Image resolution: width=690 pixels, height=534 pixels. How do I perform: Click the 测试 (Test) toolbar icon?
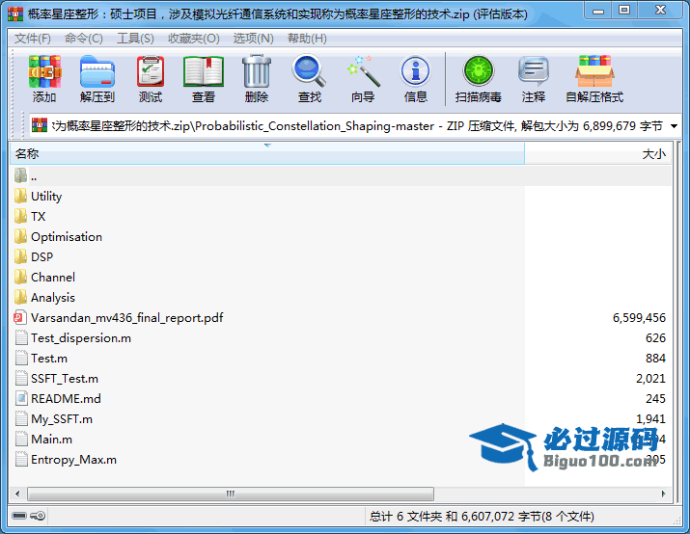151,71
